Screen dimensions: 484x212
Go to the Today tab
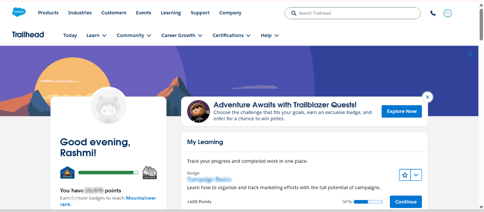[x=70, y=35]
